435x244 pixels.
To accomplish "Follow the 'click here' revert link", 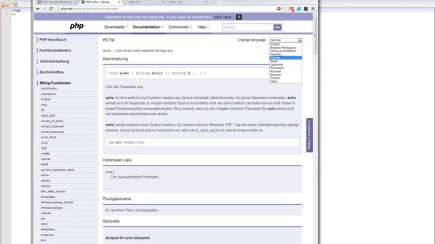I will (x=222, y=17).
